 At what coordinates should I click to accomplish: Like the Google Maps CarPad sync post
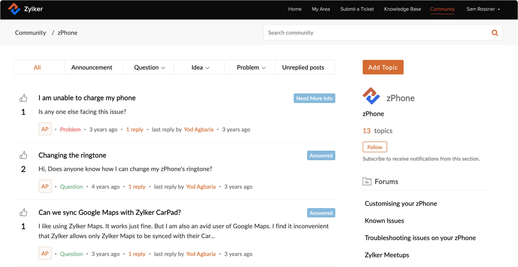pos(23,212)
